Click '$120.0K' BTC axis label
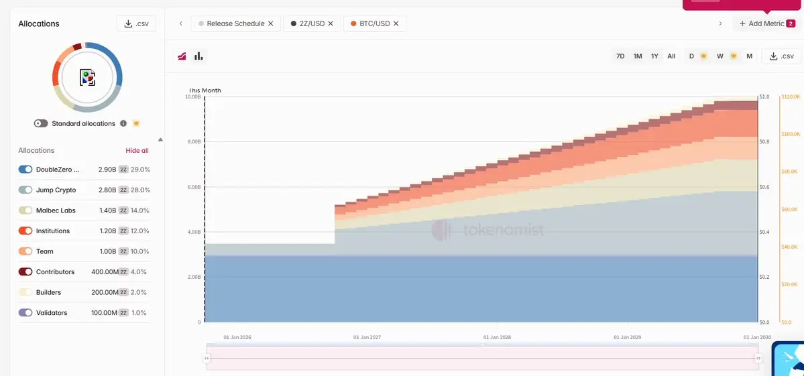 pyautogui.click(x=791, y=97)
